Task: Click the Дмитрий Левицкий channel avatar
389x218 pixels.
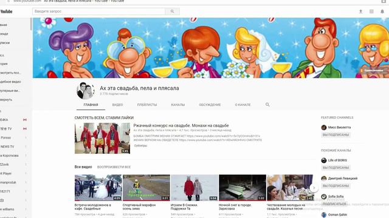Action: click(x=324, y=179)
